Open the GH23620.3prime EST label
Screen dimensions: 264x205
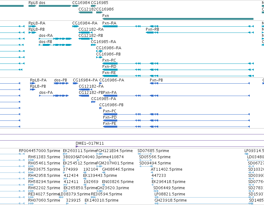click(x=113, y=188)
